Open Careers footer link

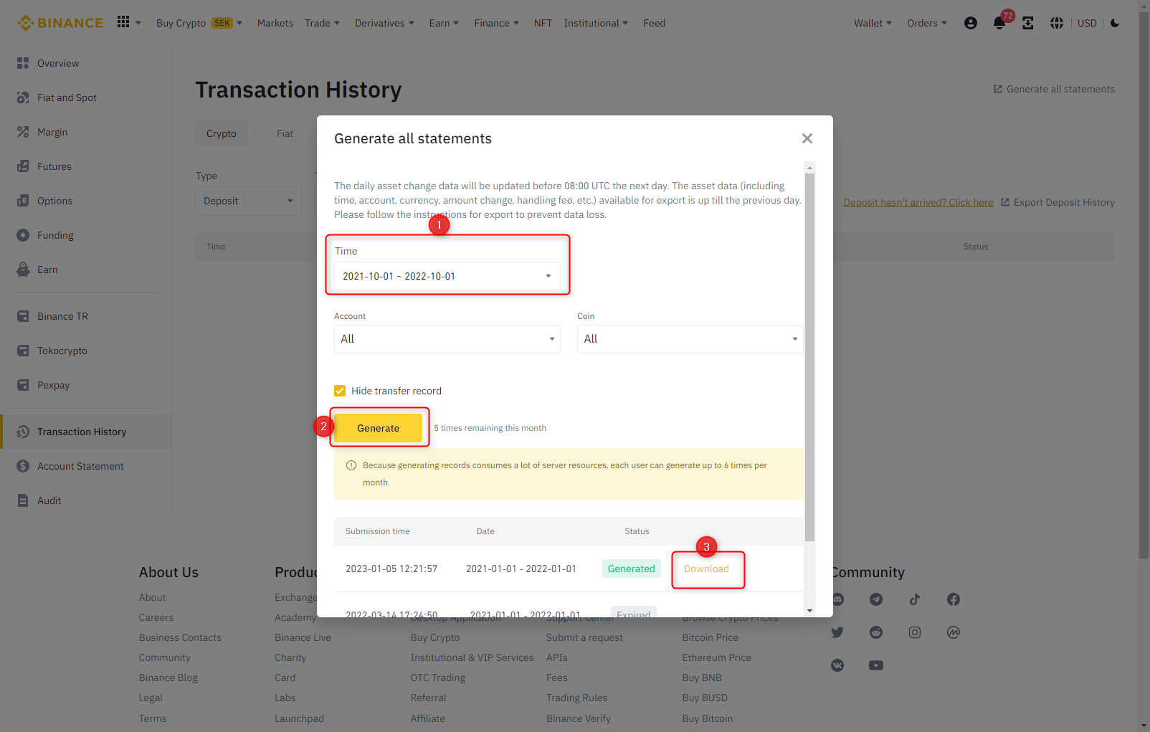156,617
